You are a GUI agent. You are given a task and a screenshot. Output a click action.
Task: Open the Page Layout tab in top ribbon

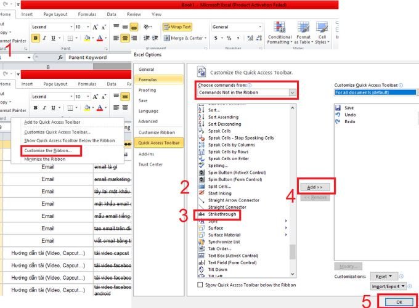click(55, 14)
